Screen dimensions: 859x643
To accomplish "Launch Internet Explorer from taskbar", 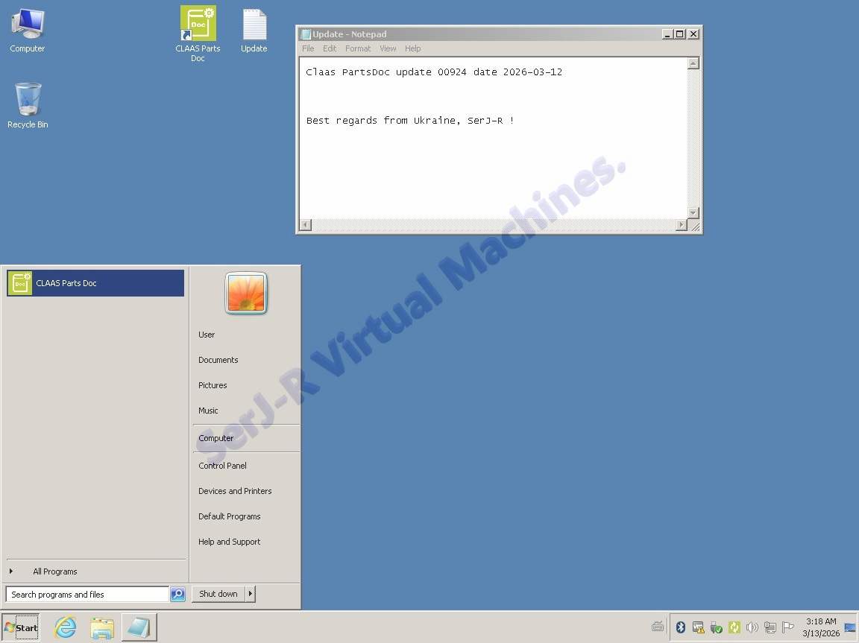I will point(66,627).
